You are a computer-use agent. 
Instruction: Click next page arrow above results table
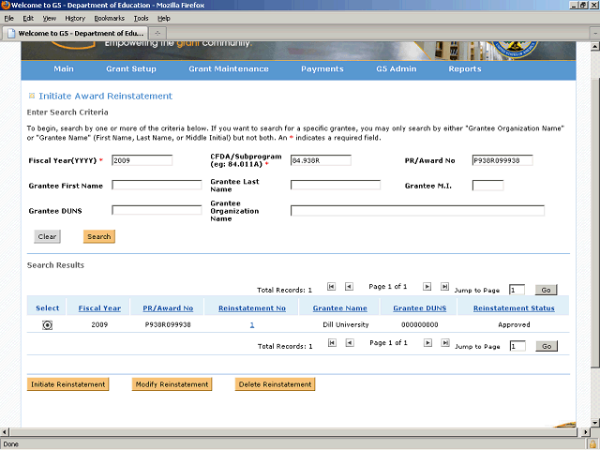click(427, 287)
